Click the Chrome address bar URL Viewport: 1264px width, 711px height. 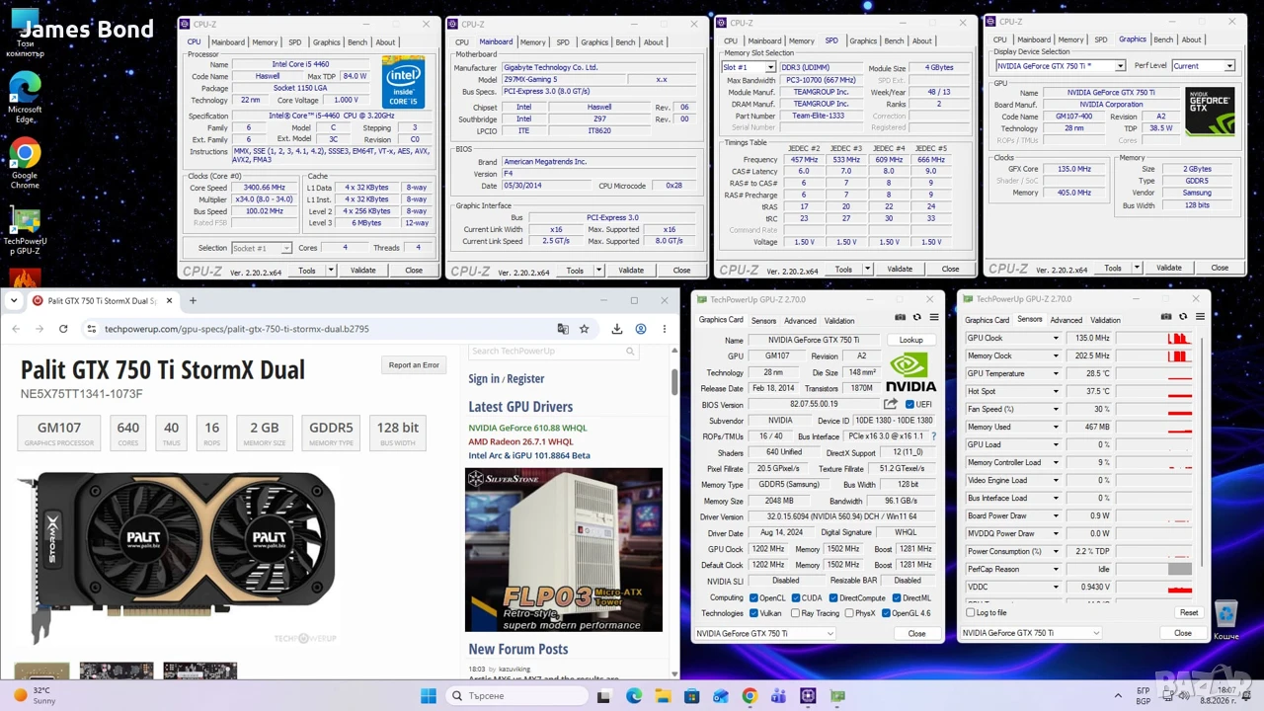(x=236, y=329)
